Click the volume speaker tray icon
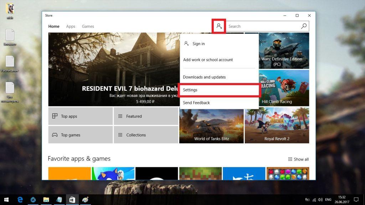Viewport: 365px width, 205px height. (320, 200)
